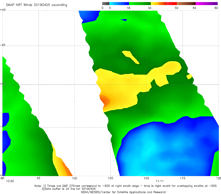Click the orange high-wind patch in central swath

pyautogui.click(x=105, y=101)
